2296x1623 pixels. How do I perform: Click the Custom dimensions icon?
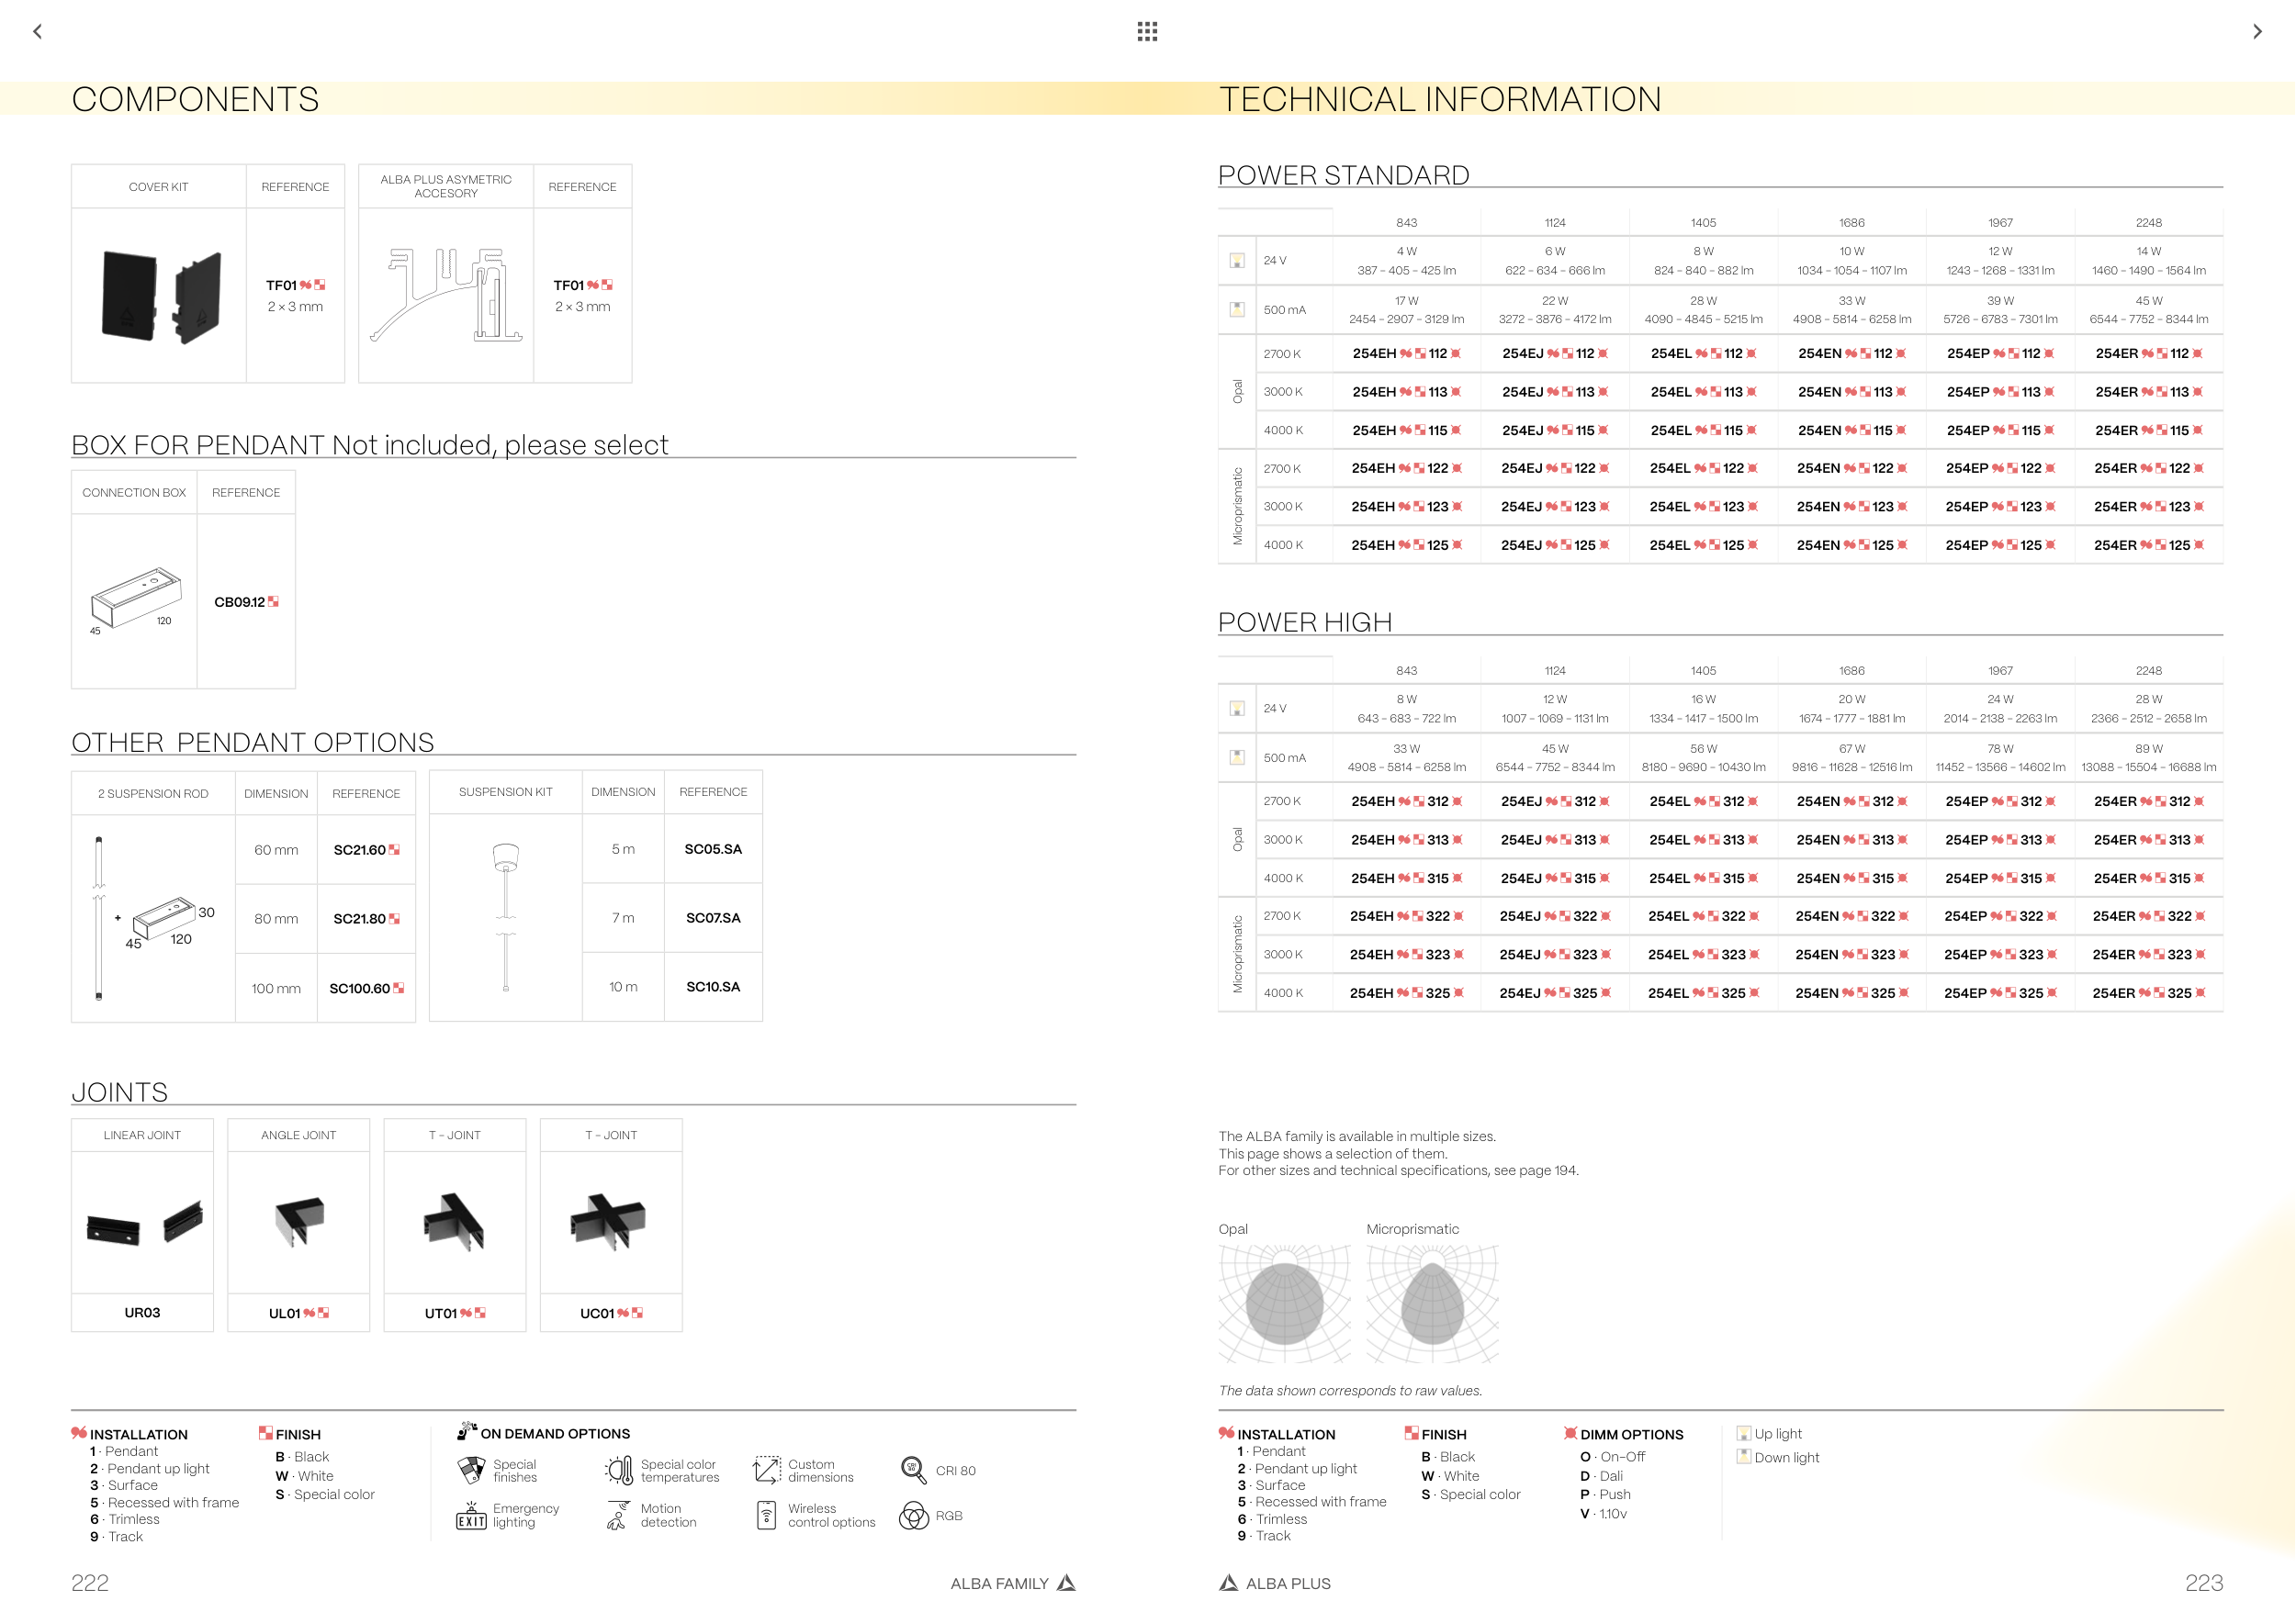coord(766,1469)
